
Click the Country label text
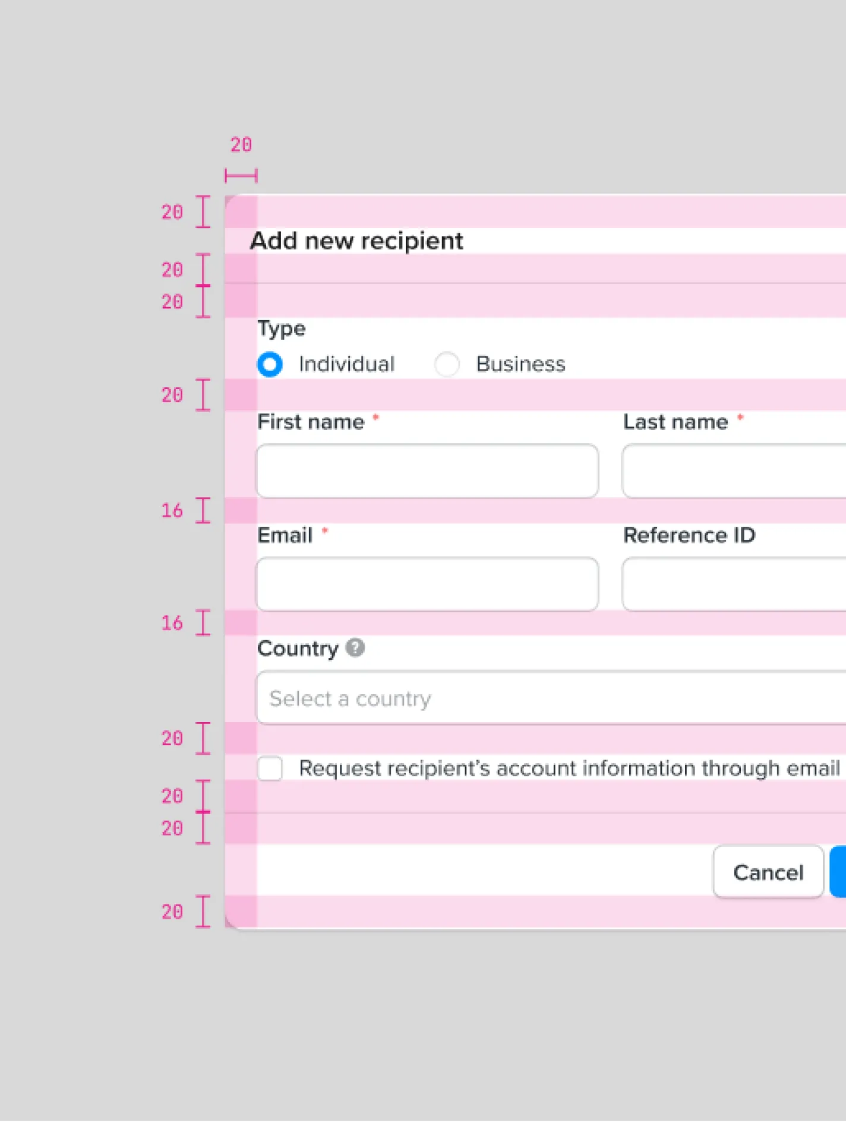pyautogui.click(x=298, y=649)
